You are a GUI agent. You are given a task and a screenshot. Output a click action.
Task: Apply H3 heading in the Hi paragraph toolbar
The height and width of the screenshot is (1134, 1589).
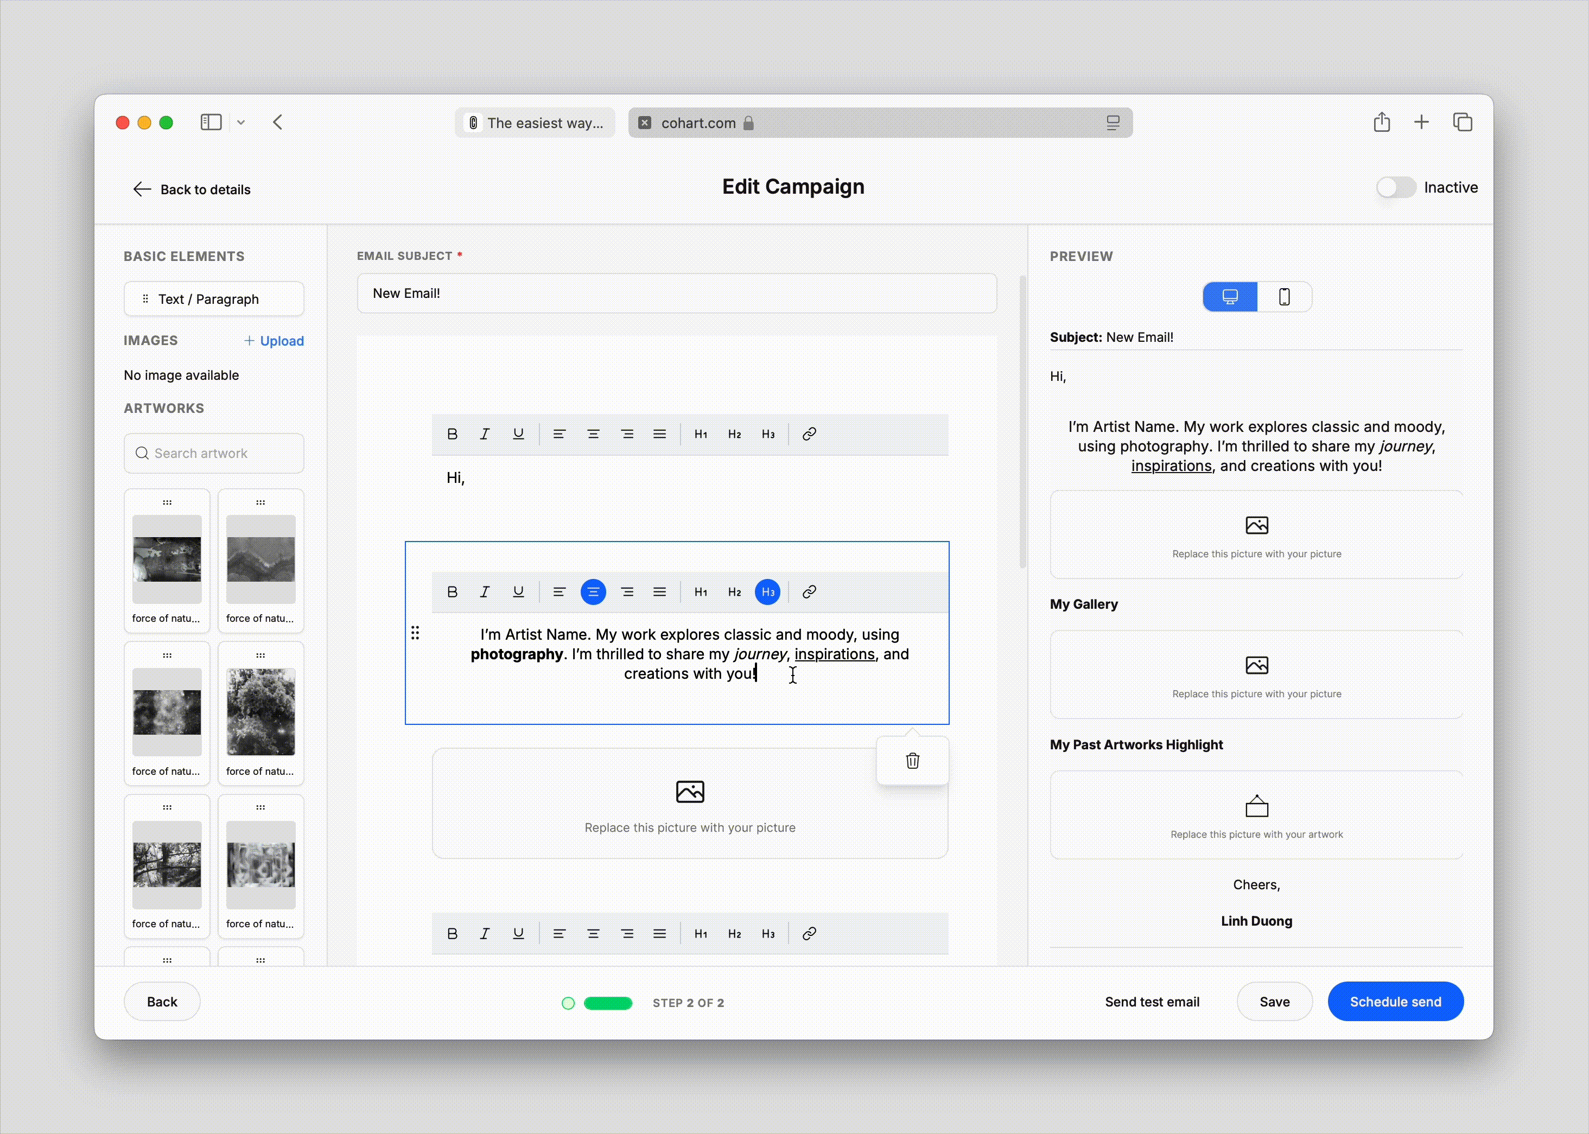(768, 434)
